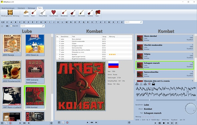Click the Search field next to View VA
Viewport: 197px width, 125px height.
click(x=32, y=26)
